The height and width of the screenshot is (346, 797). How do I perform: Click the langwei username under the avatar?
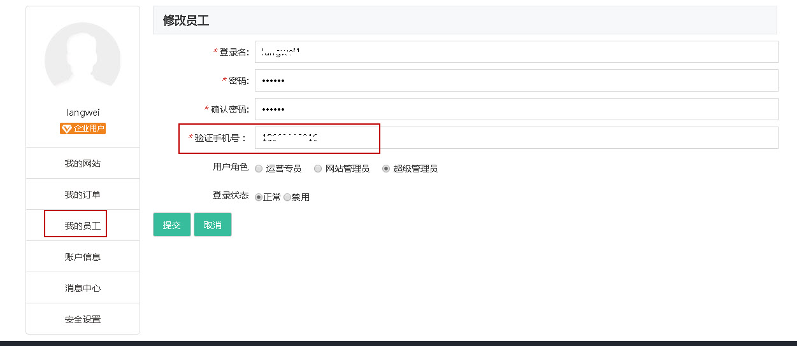[83, 113]
